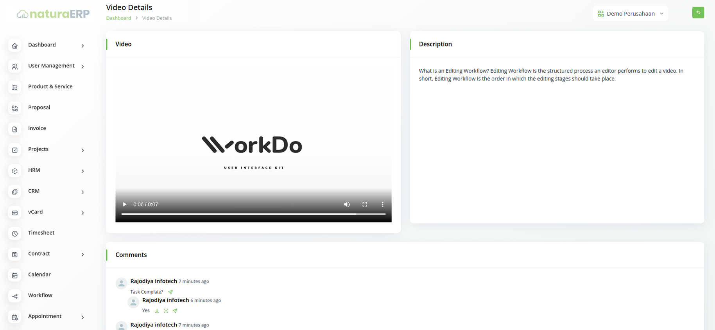Click the User Management people icon
This screenshot has width=715, height=330.
tap(15, 66)
